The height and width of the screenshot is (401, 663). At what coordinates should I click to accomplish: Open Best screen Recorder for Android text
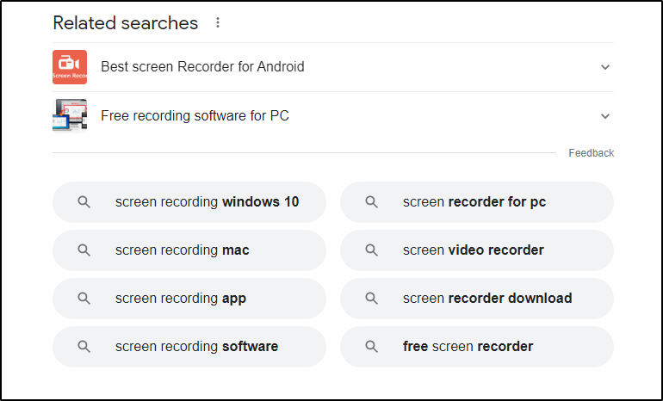pyautogui.click(x=202, y=67)
